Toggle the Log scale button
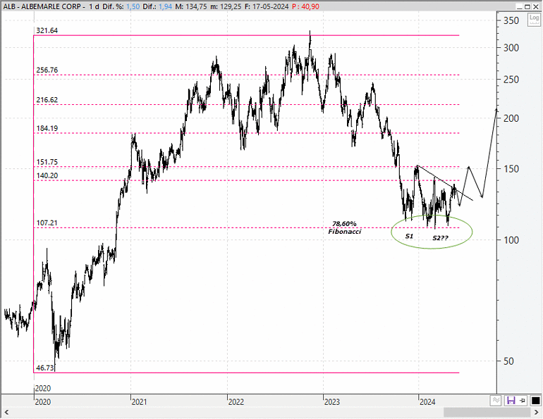This screenshot has width=543, height=419. tap(534, 19)
